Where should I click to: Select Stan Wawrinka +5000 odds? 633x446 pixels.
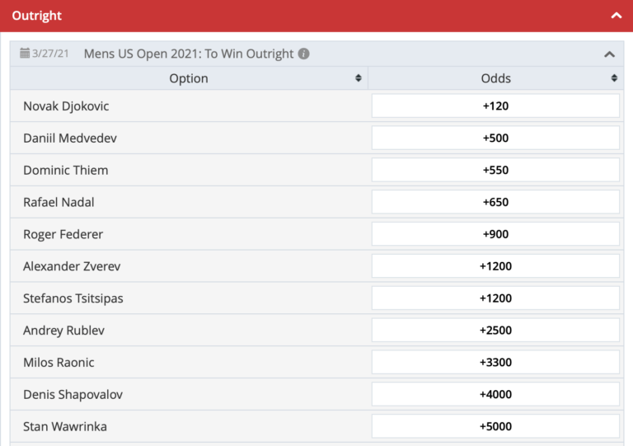tap(495, 426)
